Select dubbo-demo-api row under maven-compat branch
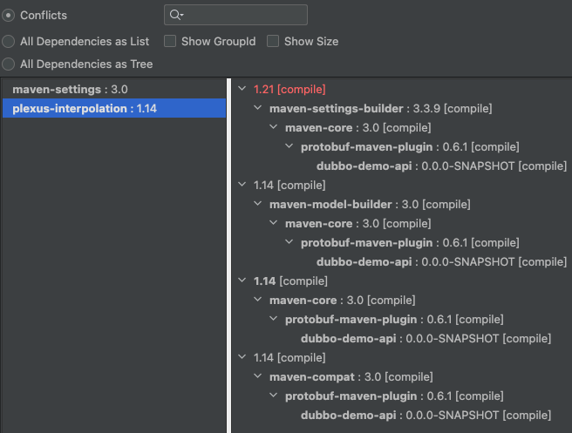Screen dimensions: 572x433 [x=426, y=416]
